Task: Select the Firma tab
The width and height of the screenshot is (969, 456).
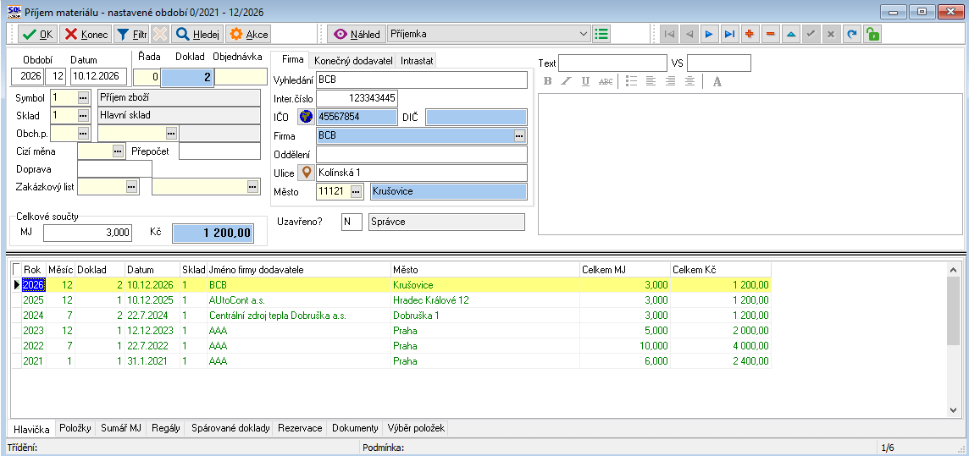Action: (x=292, y=60)
